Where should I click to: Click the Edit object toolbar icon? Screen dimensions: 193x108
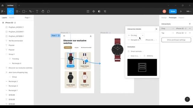coord(88,11)
